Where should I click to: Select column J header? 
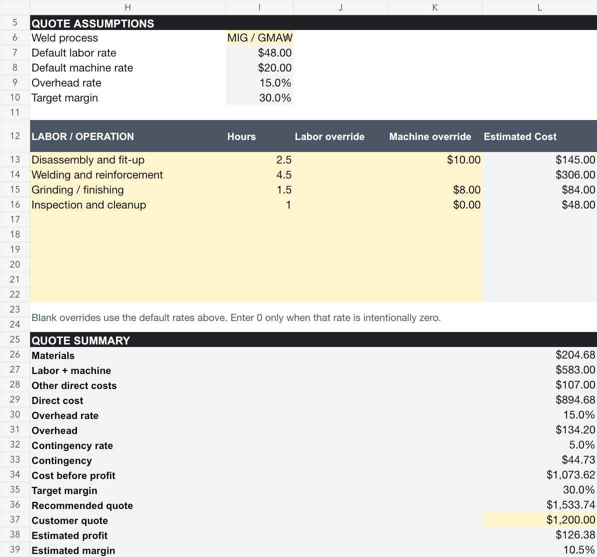(x=340, y=7)
